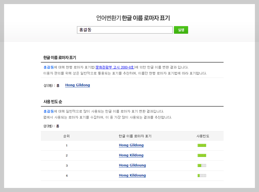Click the 사용 빈도 순 section heading
The width and height of the screenshot is (259, 192).
53,101
